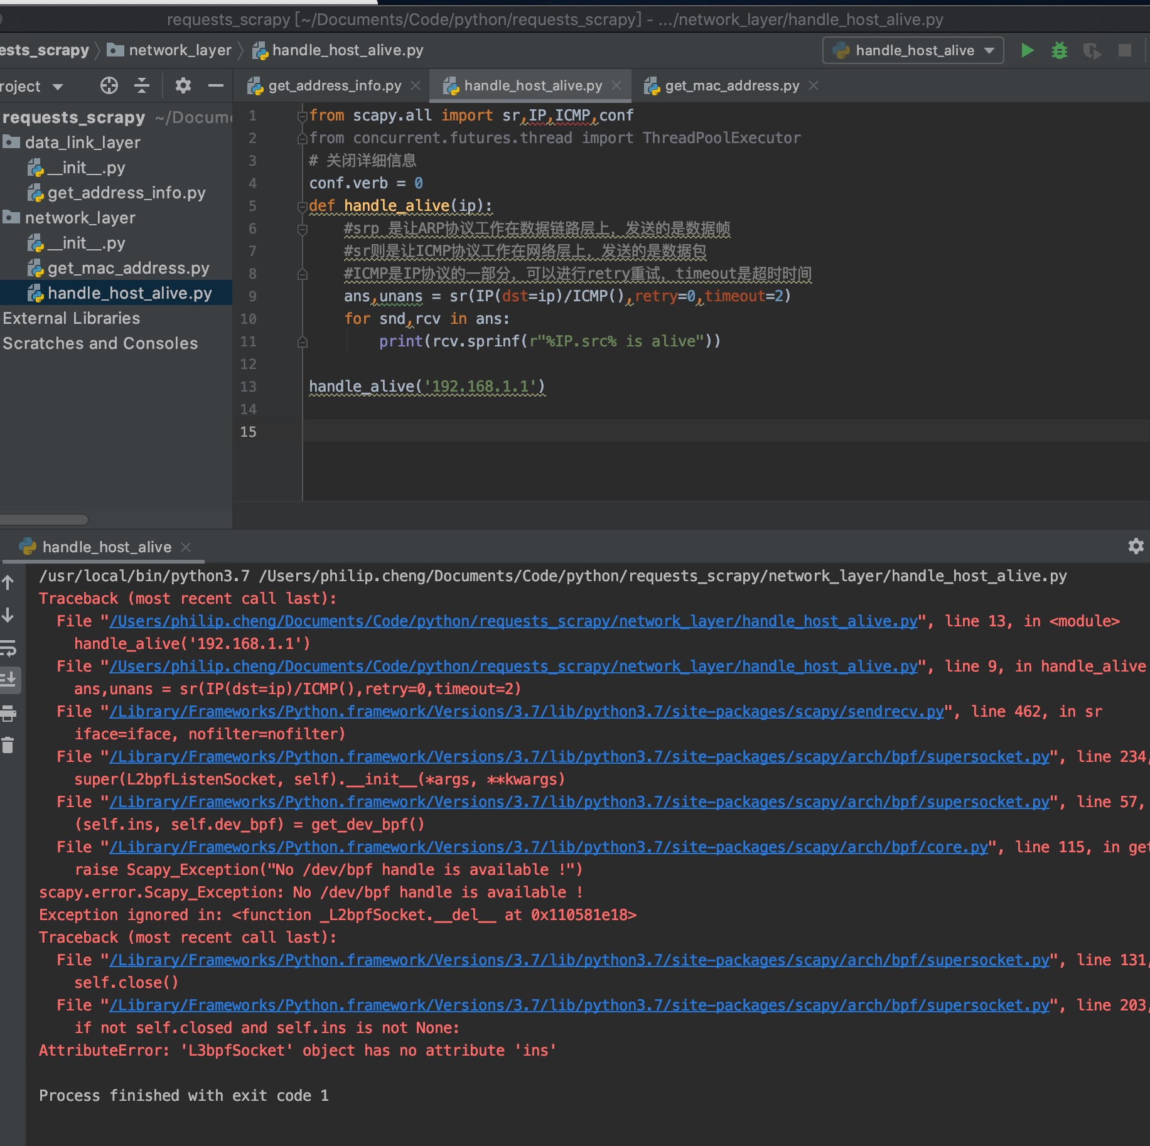
Task: Open the Project view dropdown arrow
Action: (x=58, y=87)
